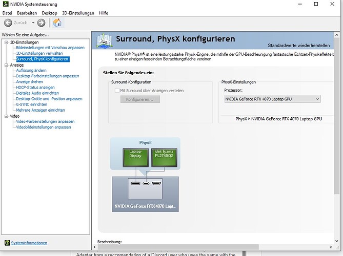Click the NVIDIA app icon in title bar
The image size is (343, 256).
[6, 4]
